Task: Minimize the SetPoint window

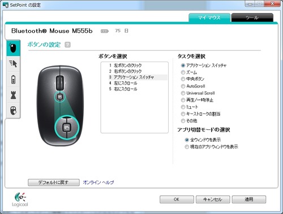Action: (x=250, y=4)
